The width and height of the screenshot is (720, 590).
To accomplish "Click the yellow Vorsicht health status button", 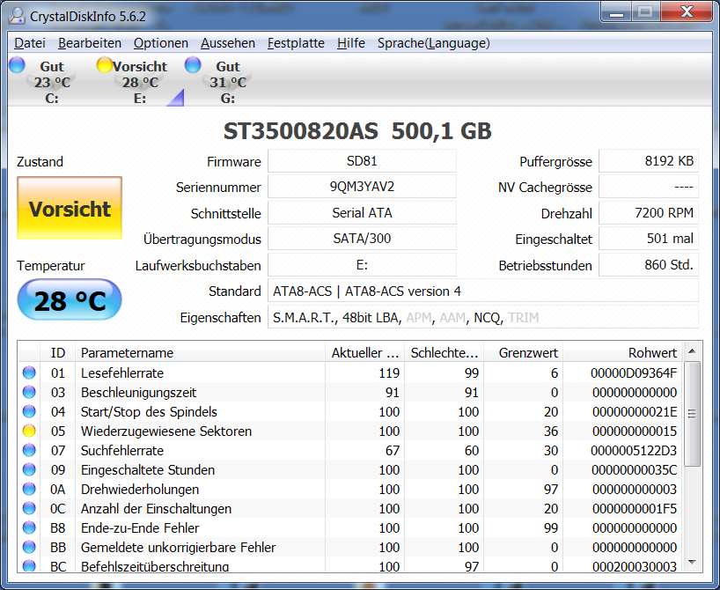I will (70, 208).
